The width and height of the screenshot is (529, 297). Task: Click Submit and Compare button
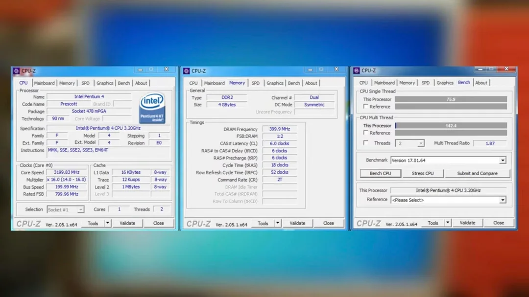click(x=478, y=173)
